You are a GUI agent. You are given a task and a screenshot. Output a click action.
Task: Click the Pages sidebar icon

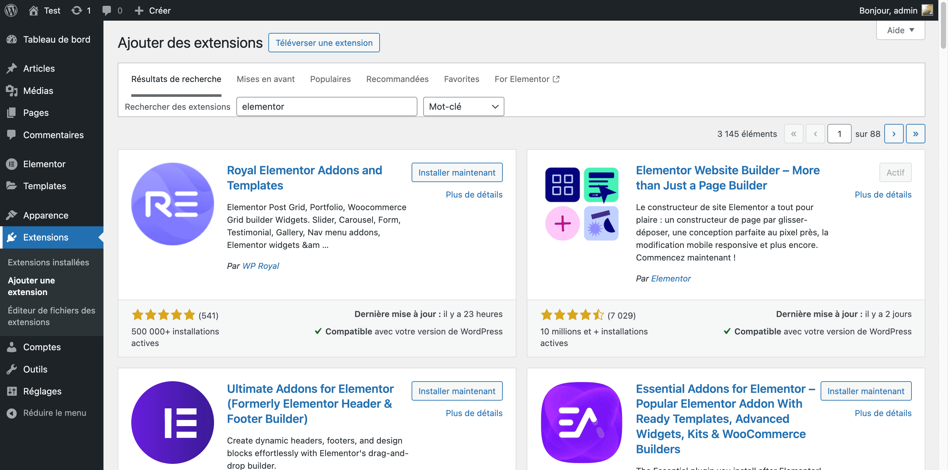12,112
